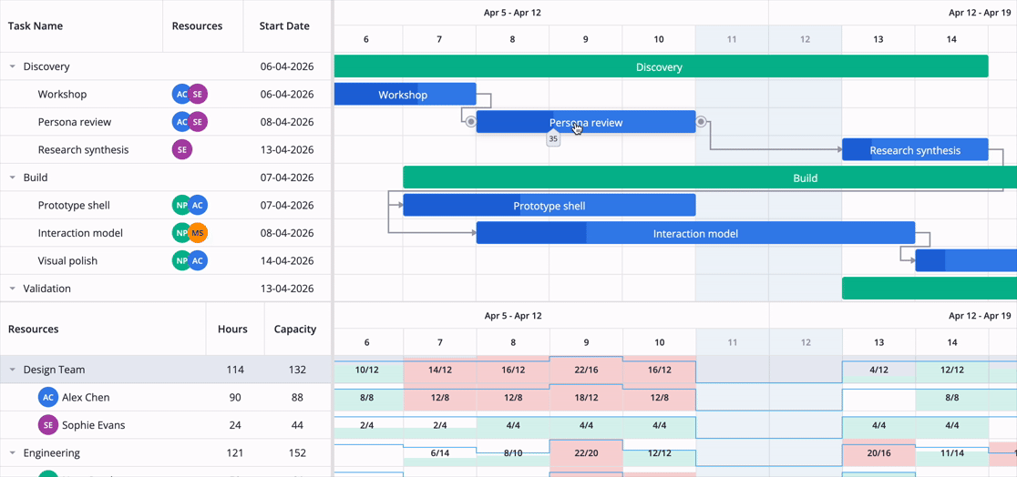Screen dimensions: 1017x477
Task: Select the Validation summary bar
Action: pyautogui.click(x=930, y=289)
